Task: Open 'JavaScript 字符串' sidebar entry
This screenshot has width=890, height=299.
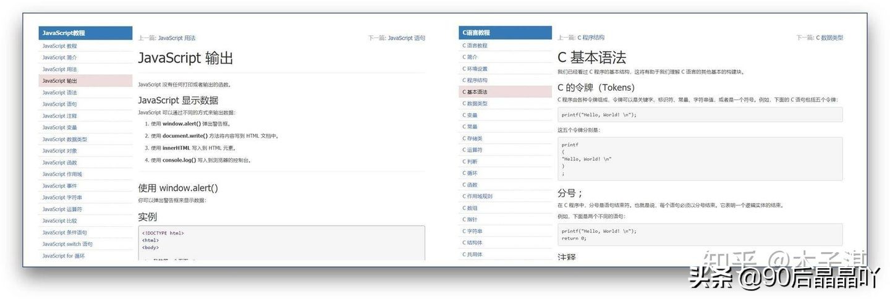Action: [62, 198]
